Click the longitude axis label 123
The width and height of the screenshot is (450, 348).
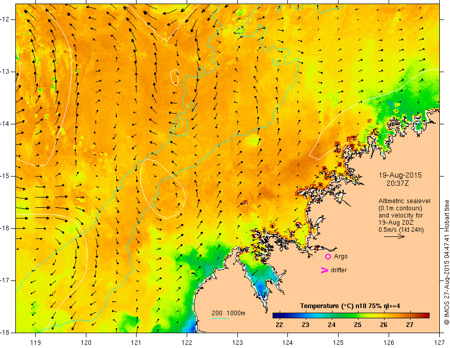(x=237, y=342)
